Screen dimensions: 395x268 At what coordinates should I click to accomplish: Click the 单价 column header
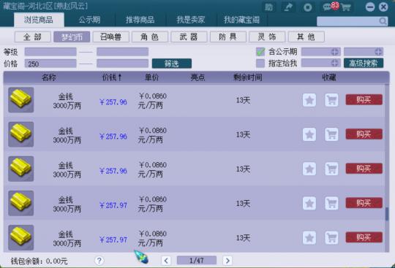tap(151, 77)
